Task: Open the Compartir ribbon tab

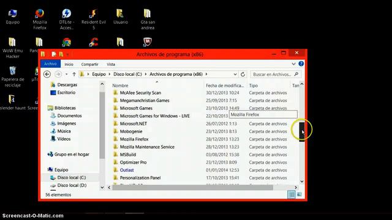Action: (89, 64)
